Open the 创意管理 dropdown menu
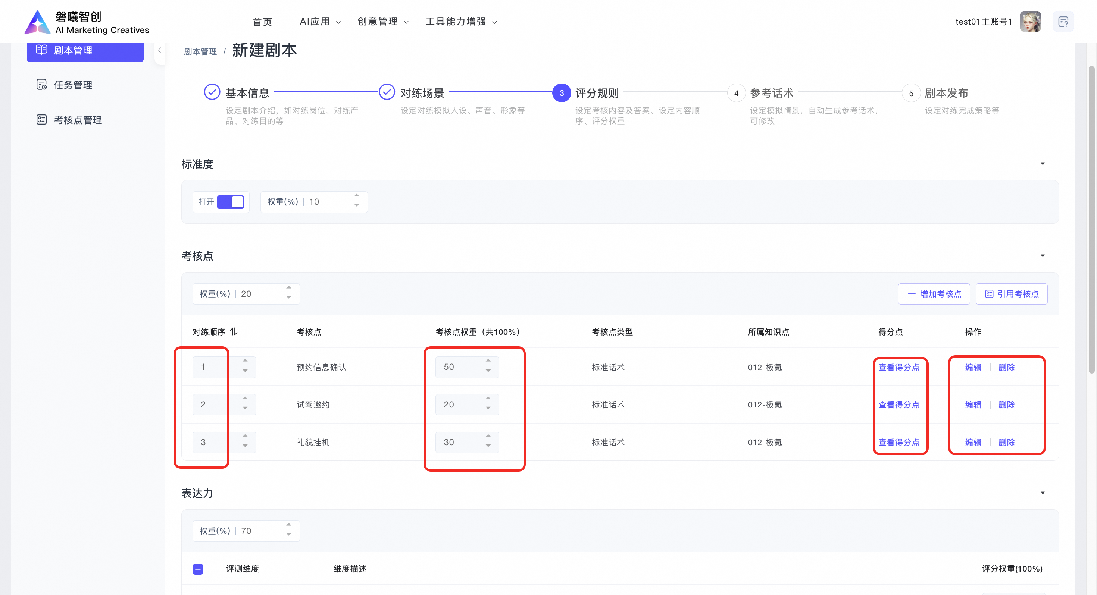The width and height of the screenshot is (1097, 595). coord(383,22)
